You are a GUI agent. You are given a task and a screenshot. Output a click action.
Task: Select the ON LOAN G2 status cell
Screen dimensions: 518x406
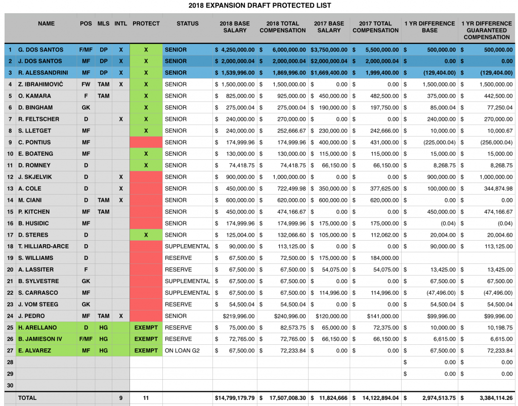(187, 350)
